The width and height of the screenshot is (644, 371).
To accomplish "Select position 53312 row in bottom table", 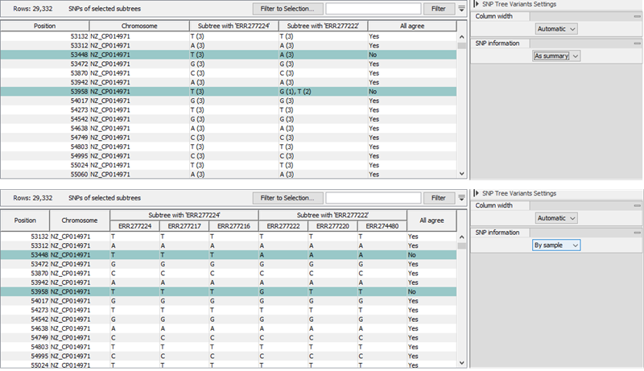I will (229, 245).
